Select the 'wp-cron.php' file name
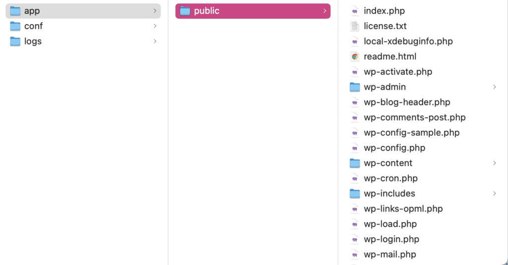Viewport: 508px width, 265px height. [391, 179]
